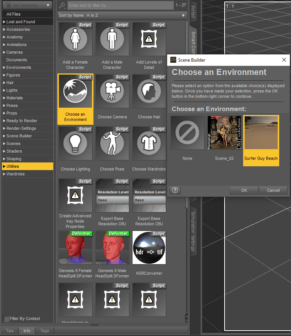Select the Choose Camera script icon

click(x=112, y=91)
